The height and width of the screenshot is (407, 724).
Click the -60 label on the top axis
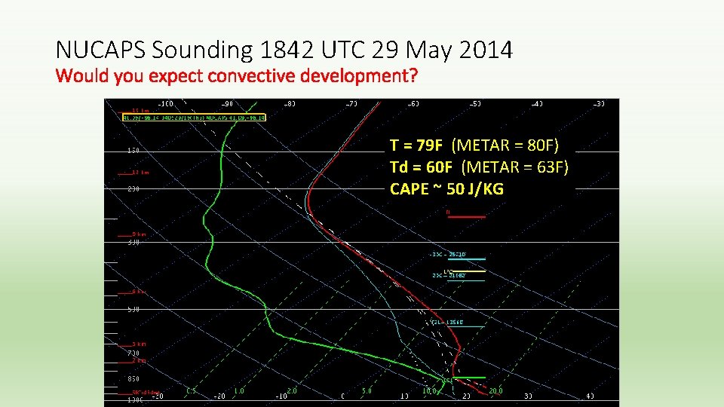point(413,104)
